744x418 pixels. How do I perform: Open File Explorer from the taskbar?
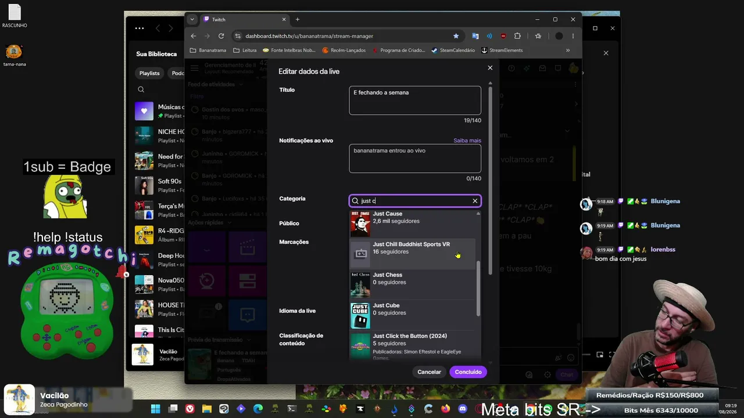[x=207, y=409]
